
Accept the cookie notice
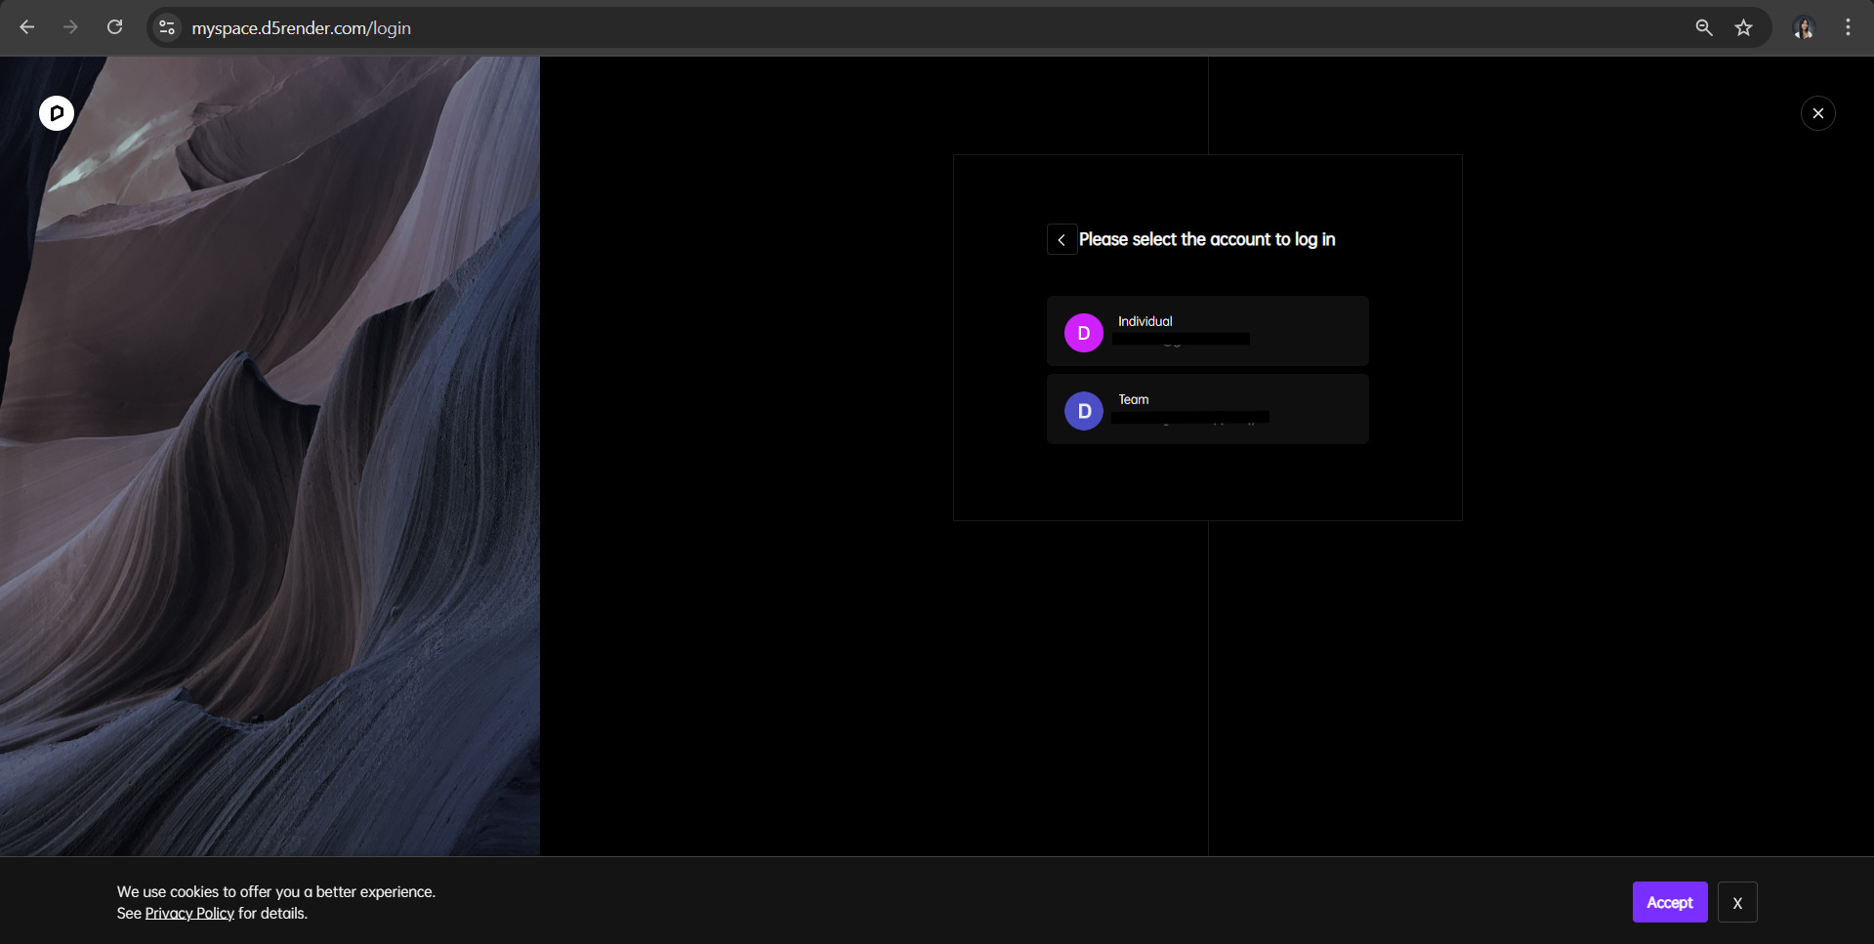click(x=1669, y=902)
